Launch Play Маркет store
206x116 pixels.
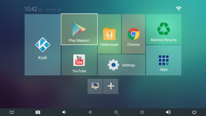[79, 29]
